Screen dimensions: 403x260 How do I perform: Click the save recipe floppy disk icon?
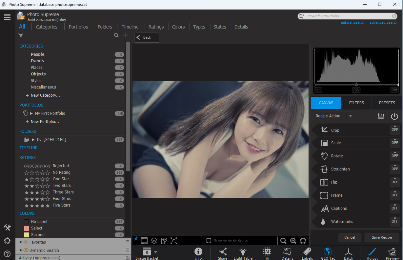(x=381, y=116)
